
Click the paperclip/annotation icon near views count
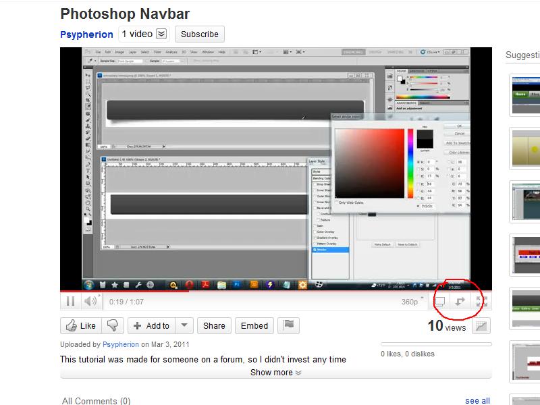(481, 327)
